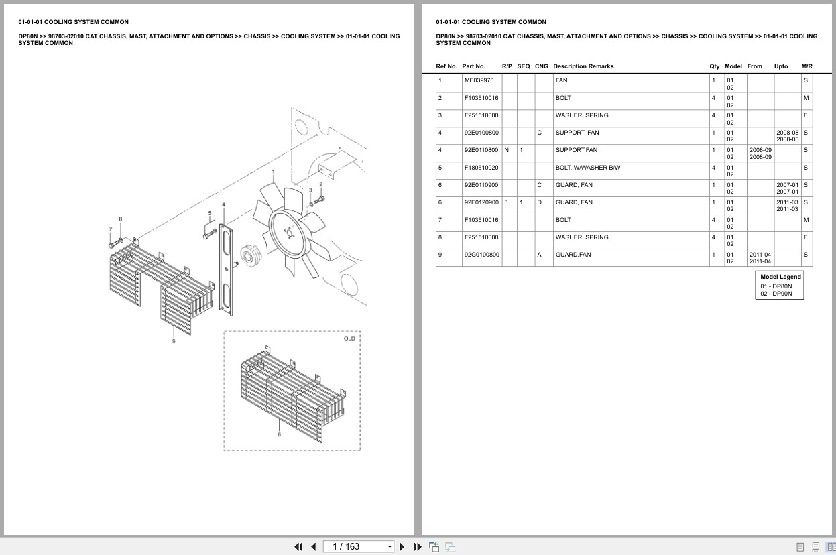Select part number F180510020
The height and width of the screenshot is (555, 836).
481,168
